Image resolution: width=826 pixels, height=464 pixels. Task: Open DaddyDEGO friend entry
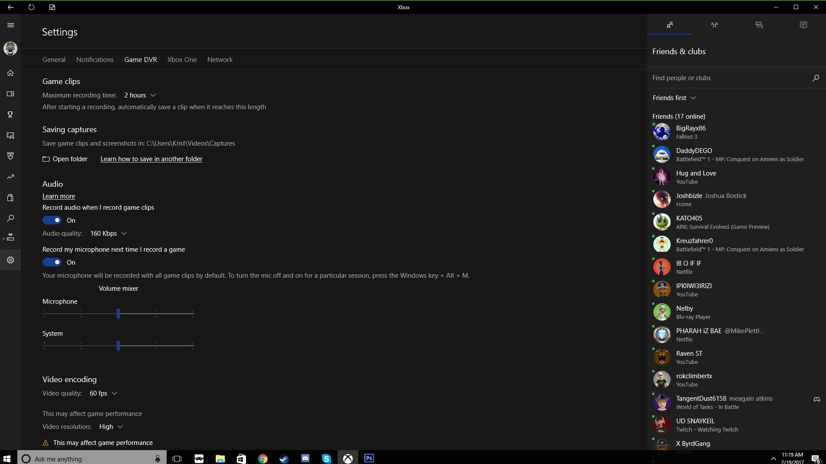click(736, 154)
